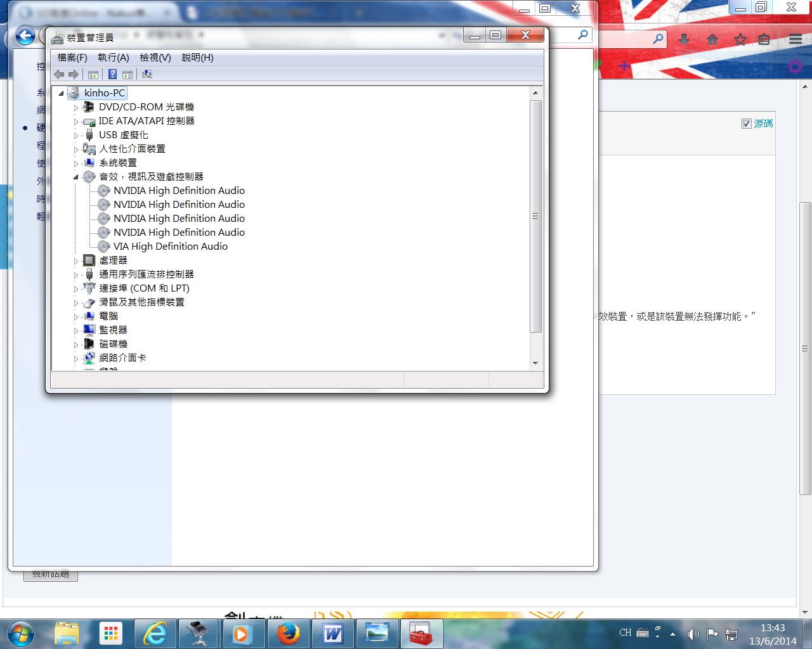The height and width of the screenshot is (649, 812).
Task: Toggle the console tree pane toolbar icon
Action: click(93, 74)
